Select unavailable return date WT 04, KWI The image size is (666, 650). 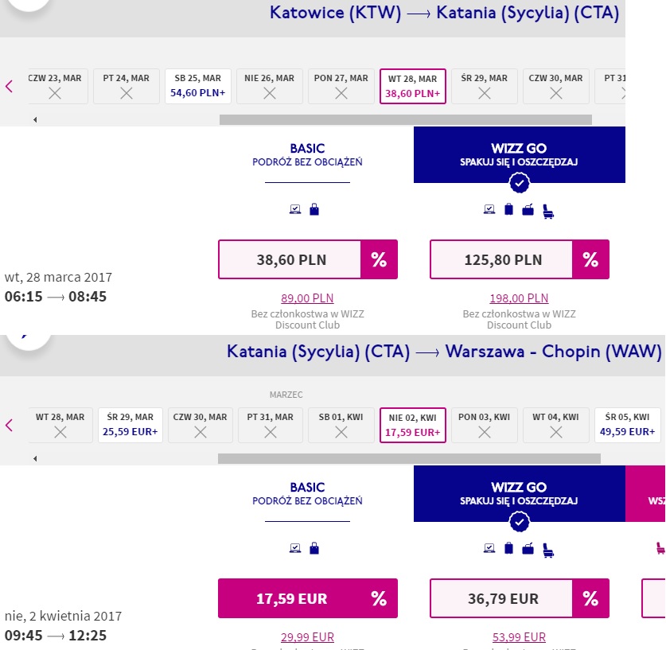coord(555,425)
